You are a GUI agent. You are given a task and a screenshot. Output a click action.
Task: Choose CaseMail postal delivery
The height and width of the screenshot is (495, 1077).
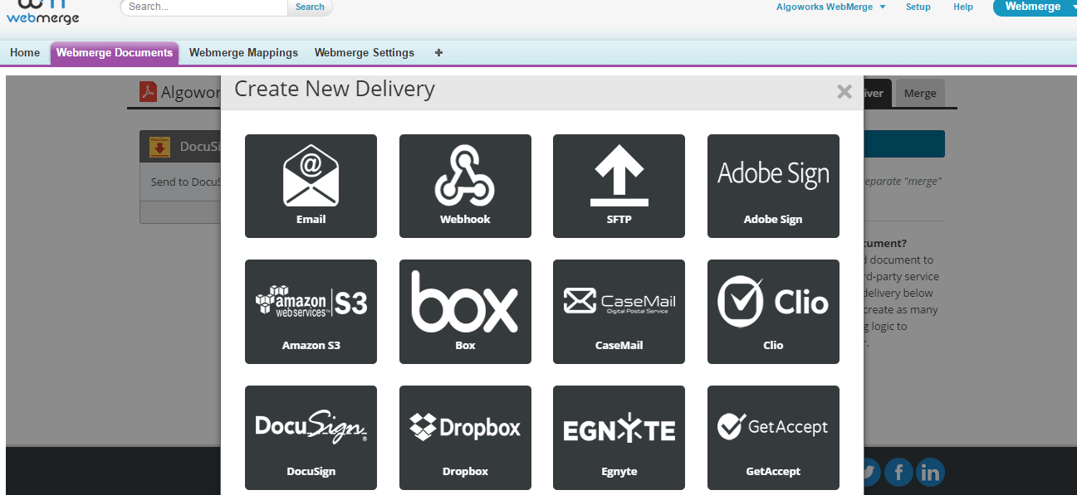pyautogui.click(x=619, y=312)
